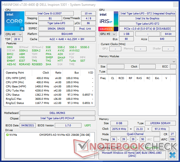180x162 pixels.
Task: Click the 4 / 8 cores/threads value
Action: (x=88, y=18)
